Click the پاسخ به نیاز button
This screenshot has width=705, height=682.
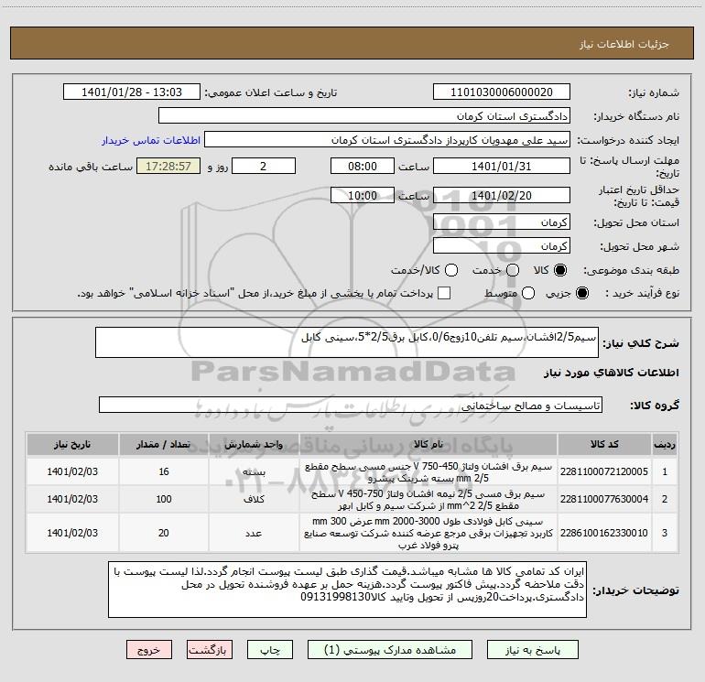(x=533, y=650)
